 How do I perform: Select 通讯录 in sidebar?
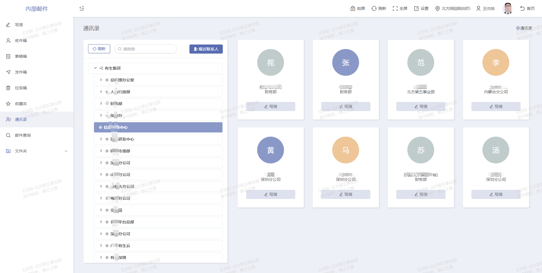37,119
